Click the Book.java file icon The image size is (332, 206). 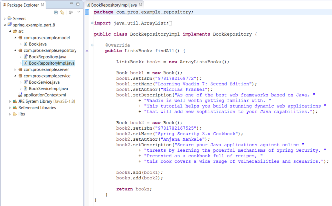[x=26, y=44]
